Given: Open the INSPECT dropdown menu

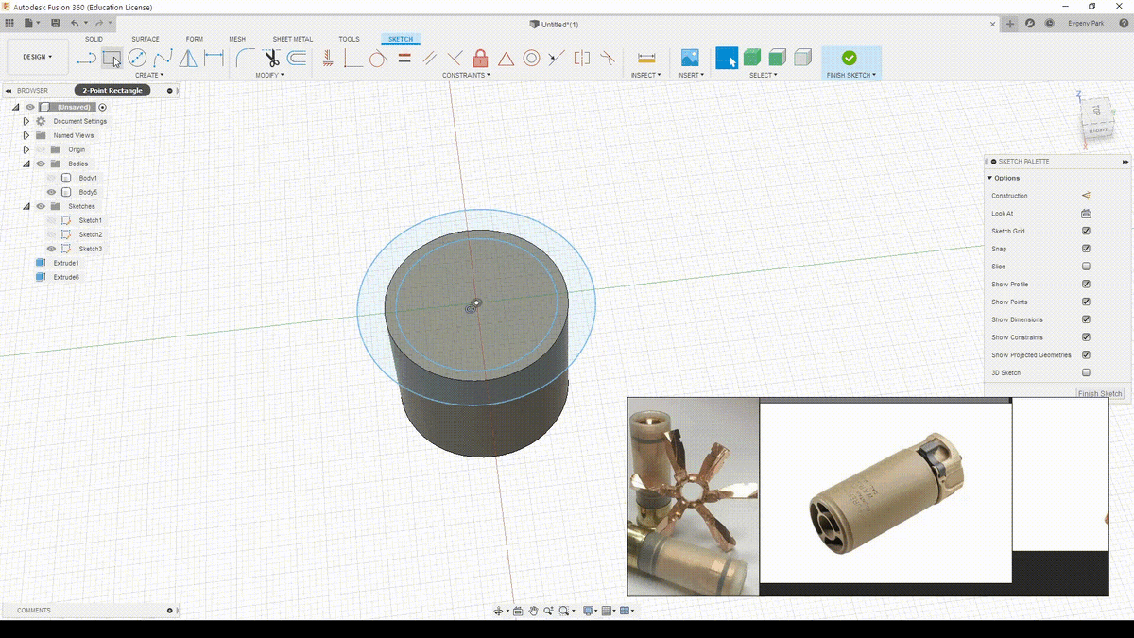Looking at the screenshot, I should [x=646, y=75].
